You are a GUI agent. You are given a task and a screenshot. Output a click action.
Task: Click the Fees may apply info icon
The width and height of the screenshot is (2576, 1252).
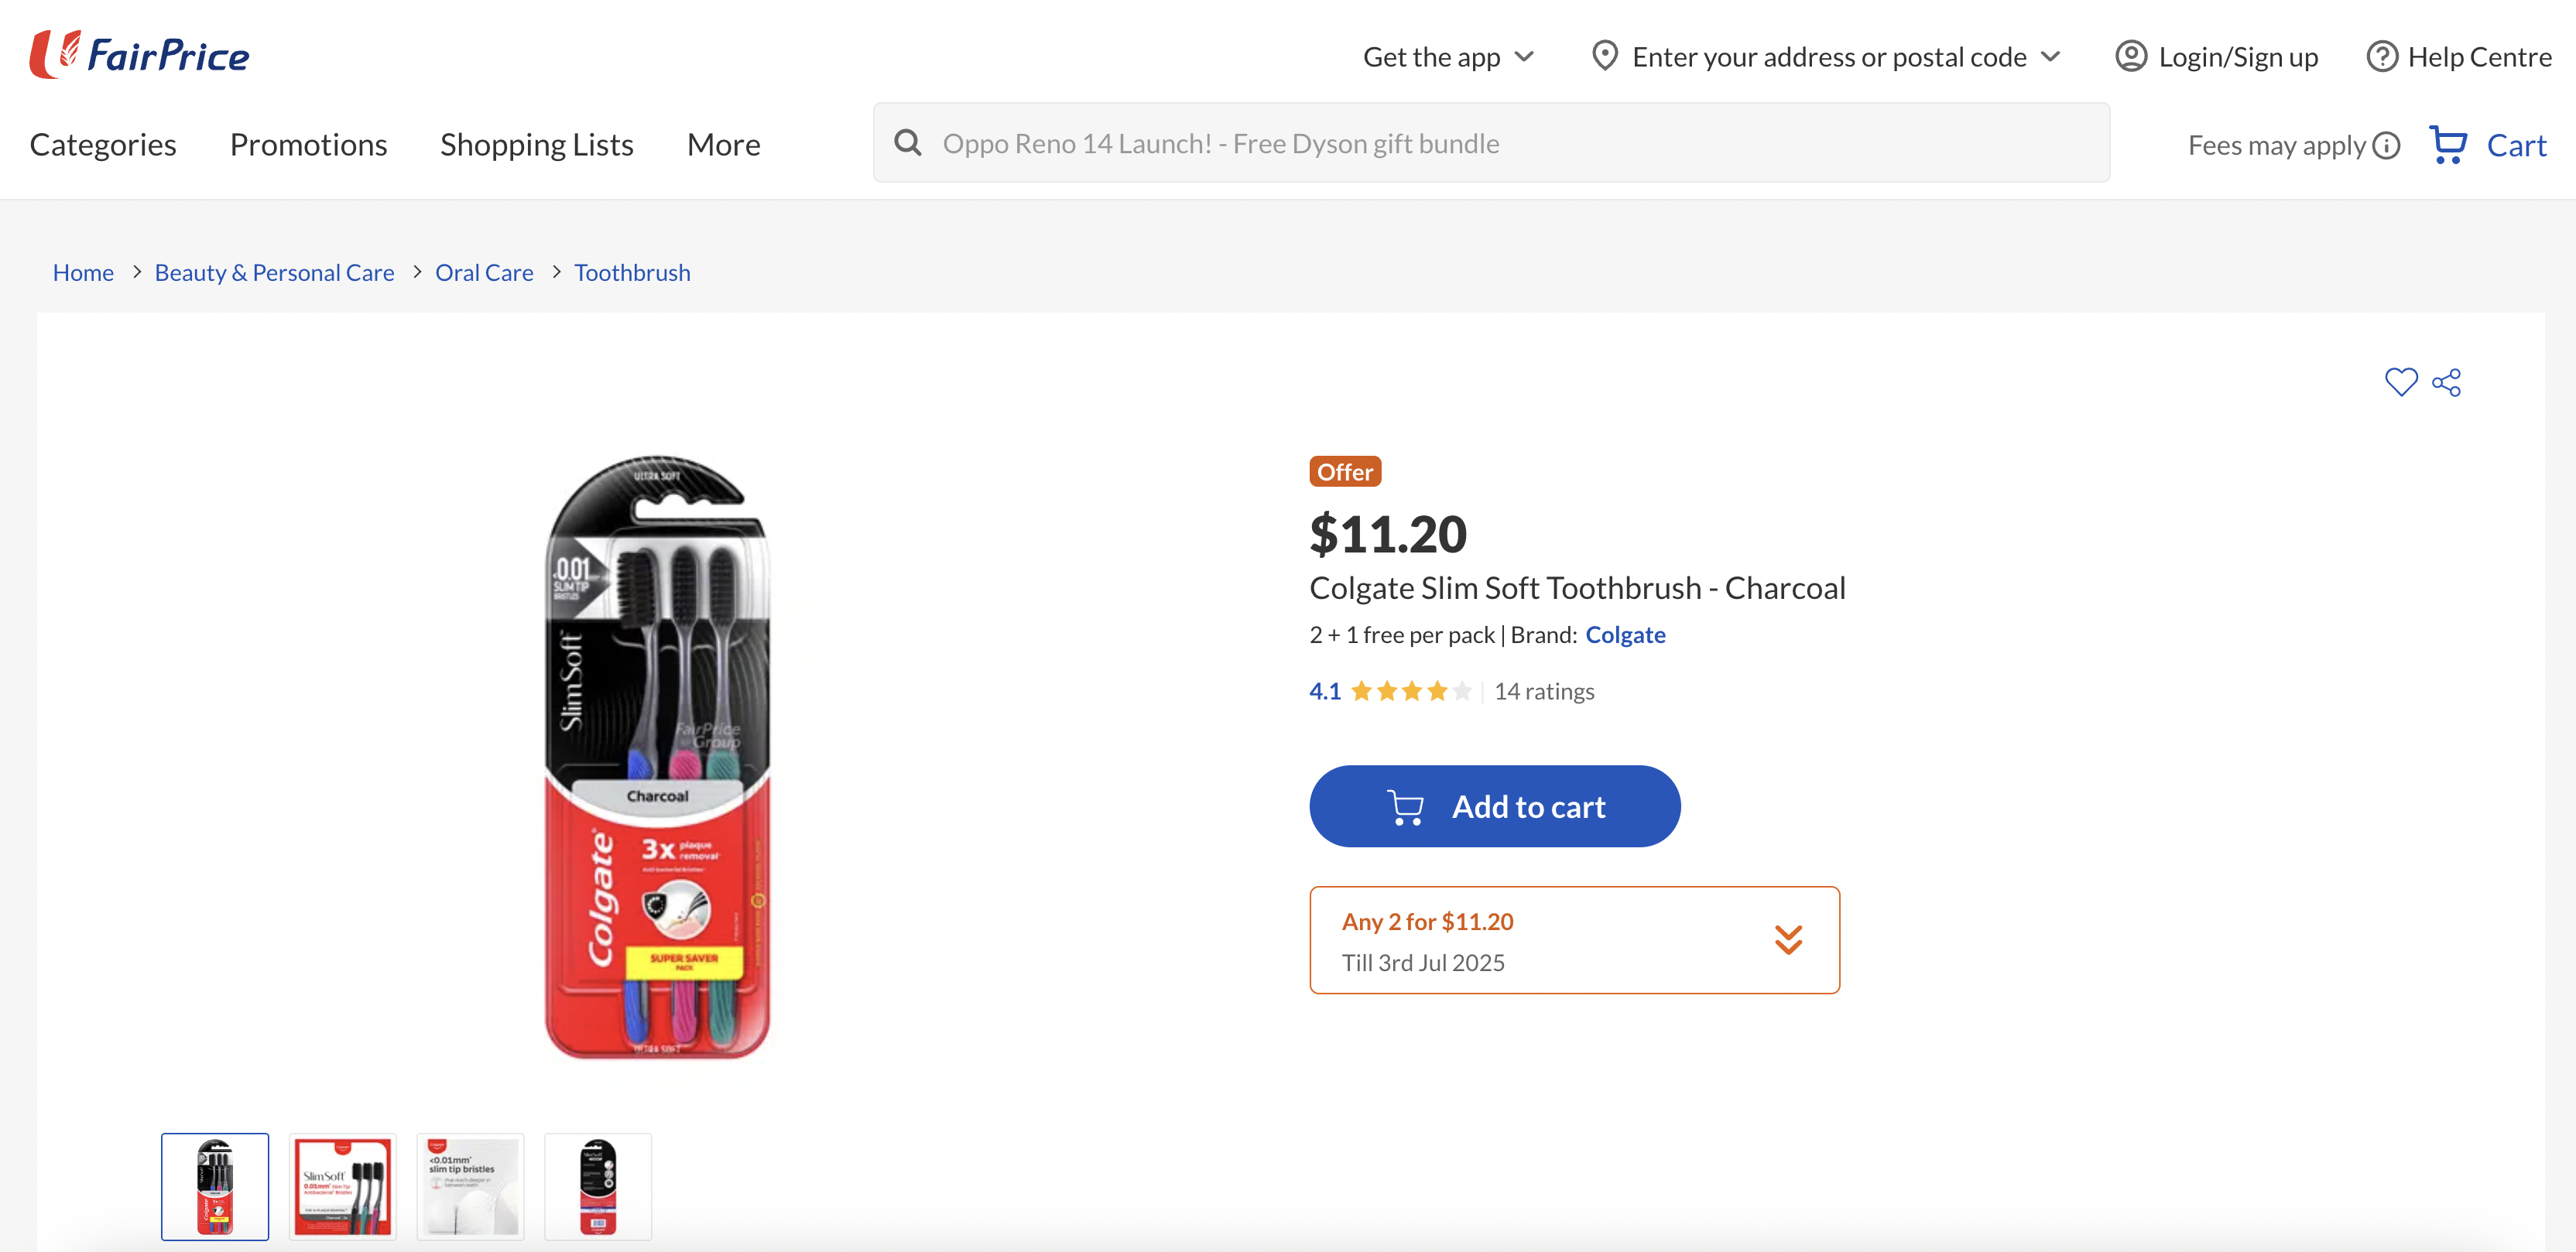click(x=2386, y=146)
